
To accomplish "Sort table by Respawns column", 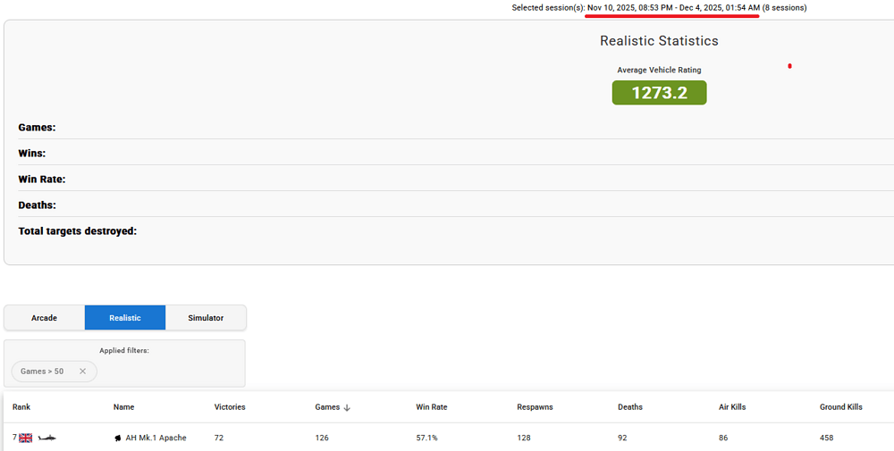I will 535,407.
